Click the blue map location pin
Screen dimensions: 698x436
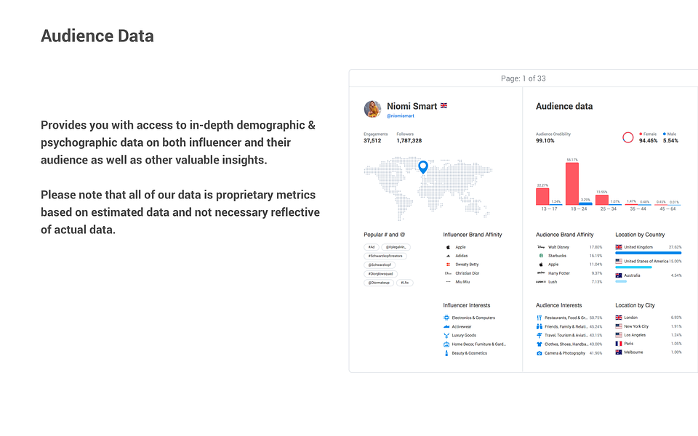(x=423, y=167)
